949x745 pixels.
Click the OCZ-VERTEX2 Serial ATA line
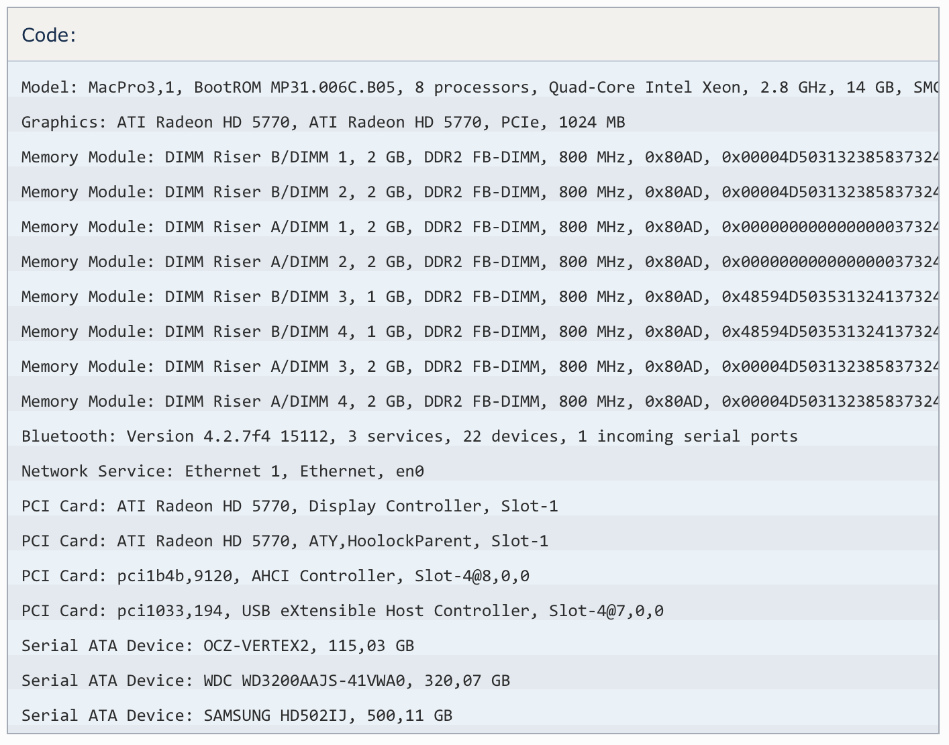pos(217,646)
